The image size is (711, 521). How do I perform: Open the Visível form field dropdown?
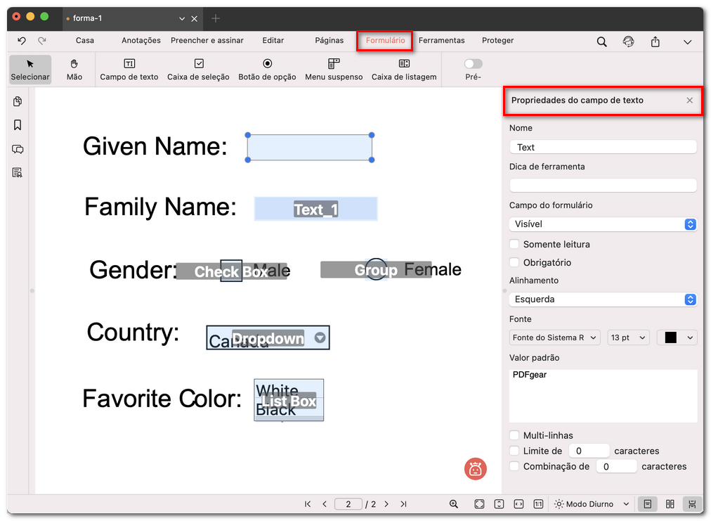[x=603, y=224]
